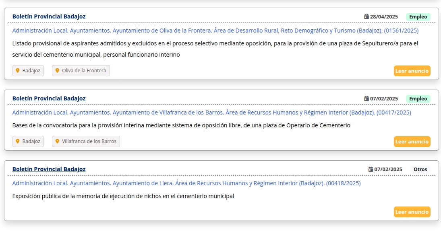Open Boletín Provincial Badajoz link in Sepulturero listing
The image size is (441, 231).
coord(49,16)
